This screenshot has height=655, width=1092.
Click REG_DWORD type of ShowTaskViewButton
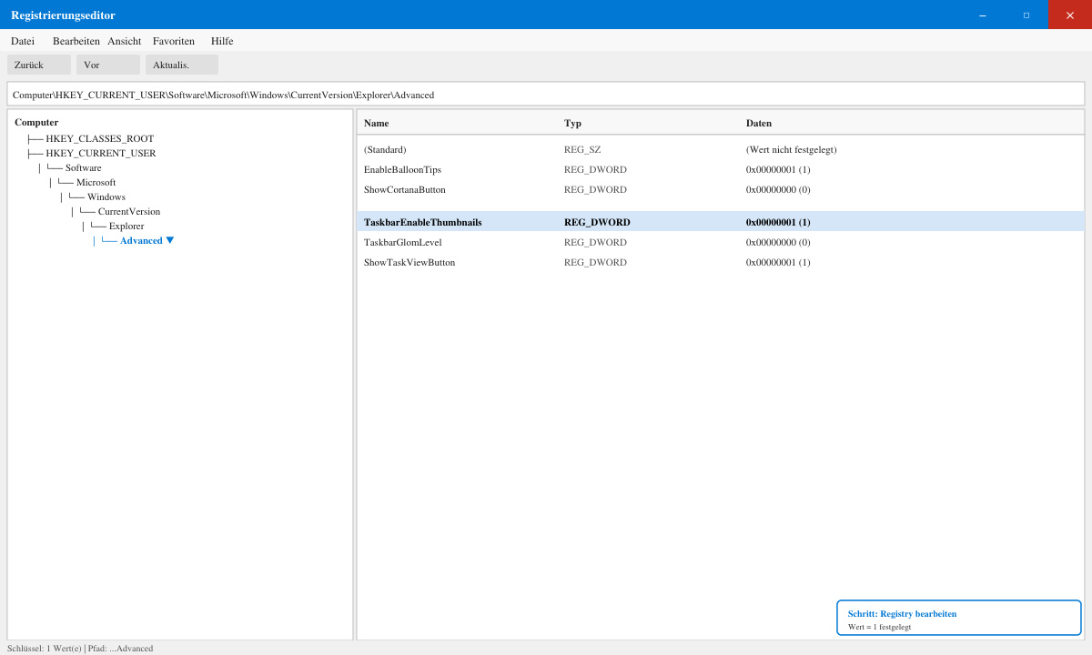(595, 262)
